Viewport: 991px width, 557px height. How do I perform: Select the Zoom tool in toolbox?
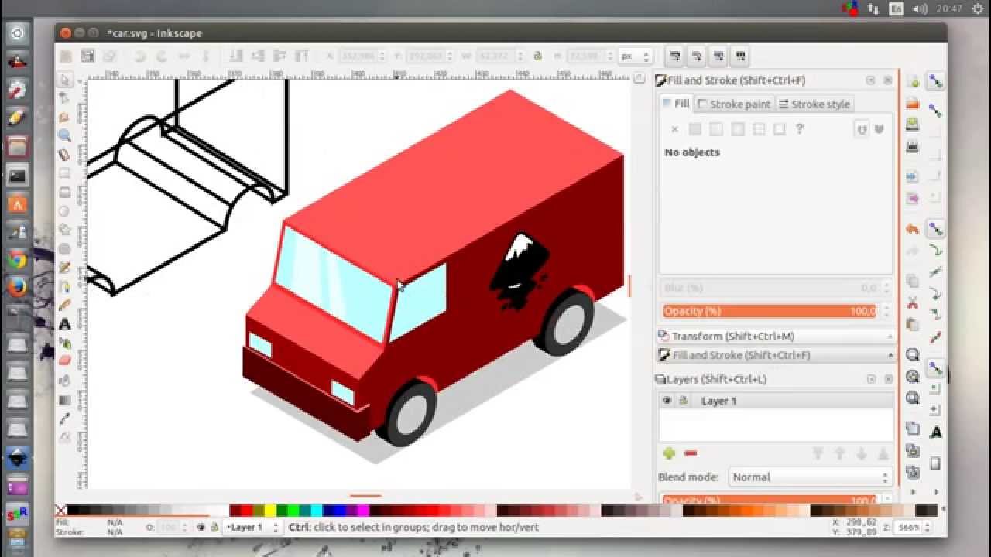click(65, 136)
